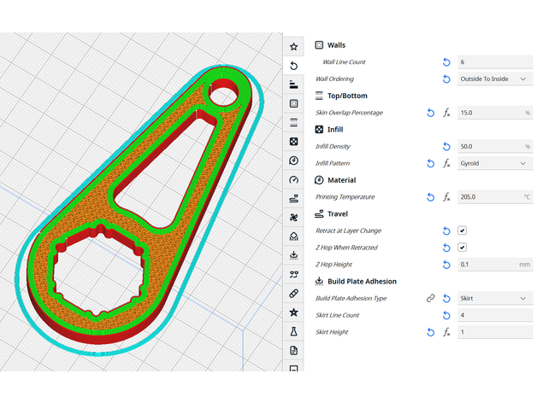Select the Infill dice icon in sidebar
The height and width of the screenshot is (403, 537).
pyautogui.click(x=294, y=142)
